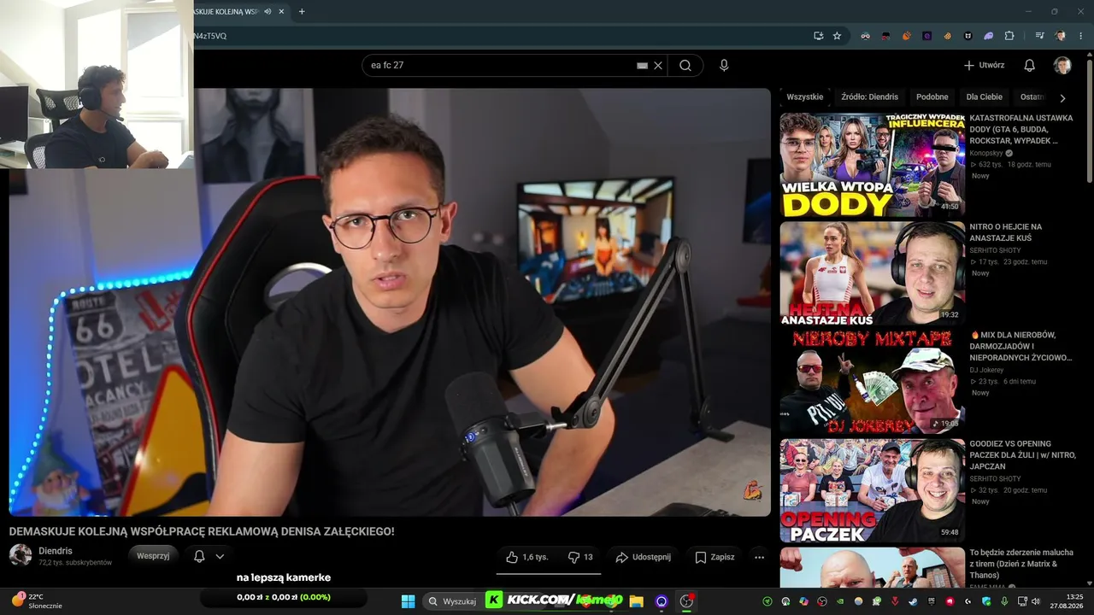Open the YouTube account avatar menu
This screenshot has width=1094, height=615.
click(x=1062, y=66)
